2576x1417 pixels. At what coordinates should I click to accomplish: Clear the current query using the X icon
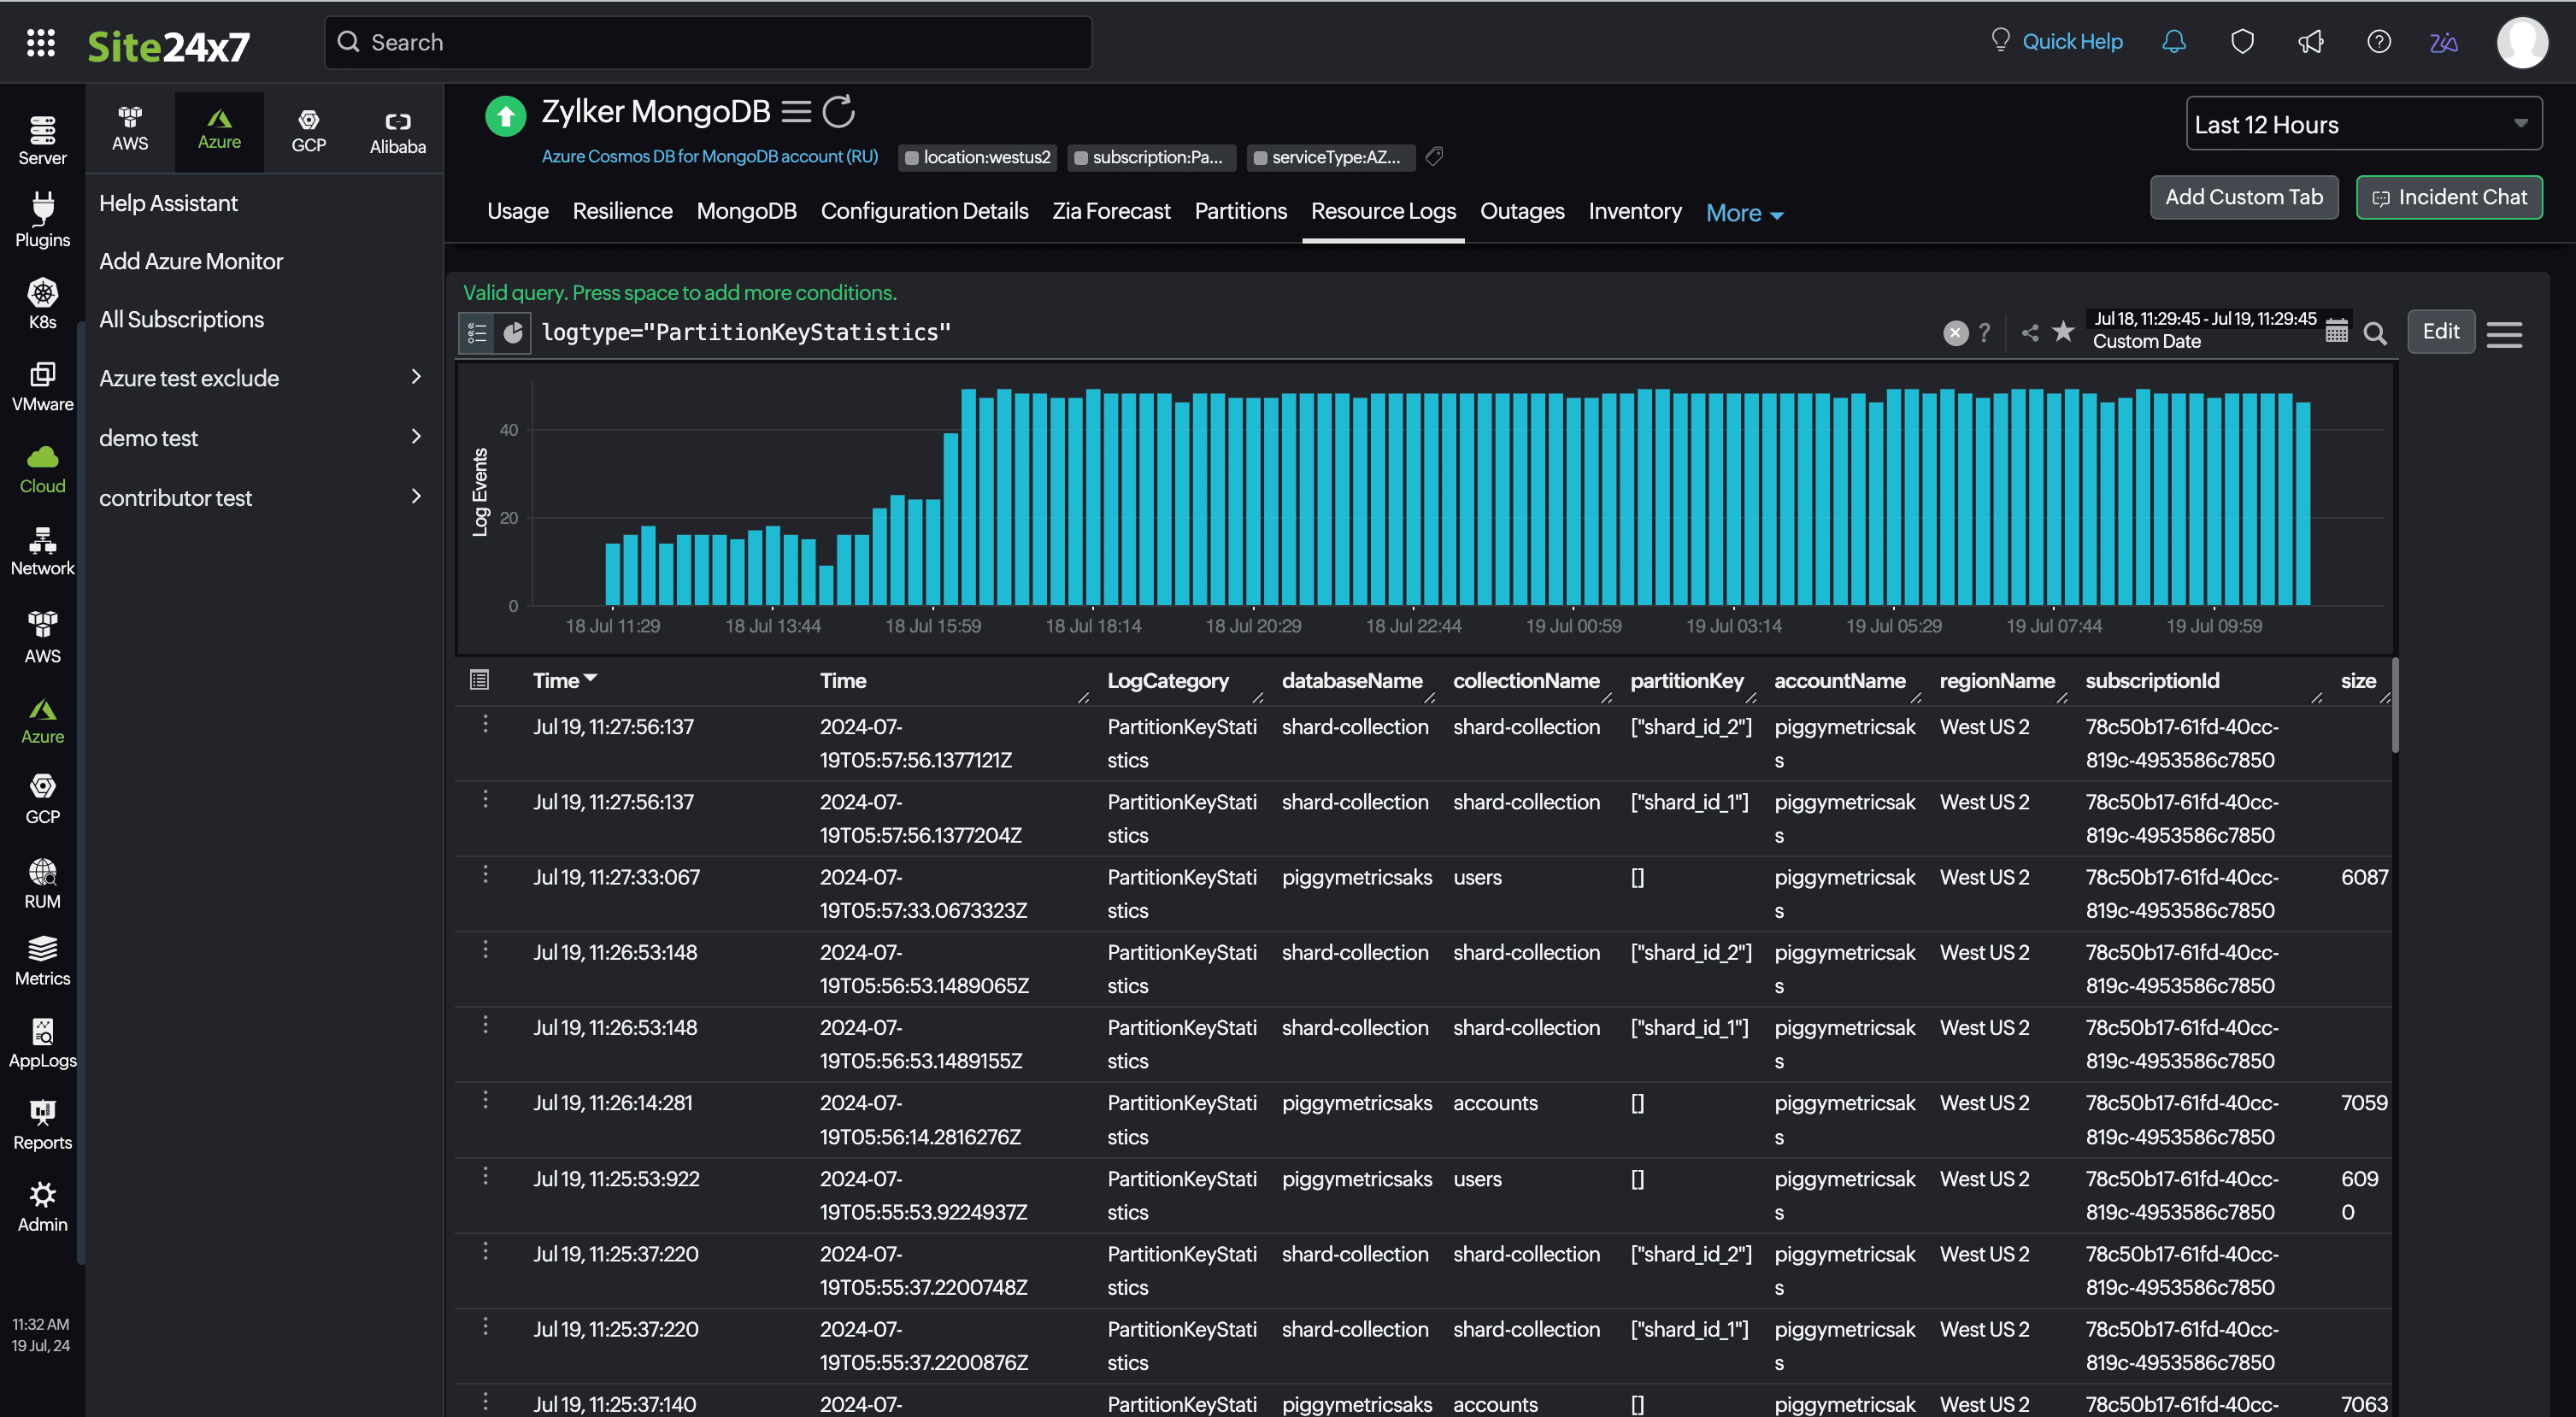[1956, 332]
